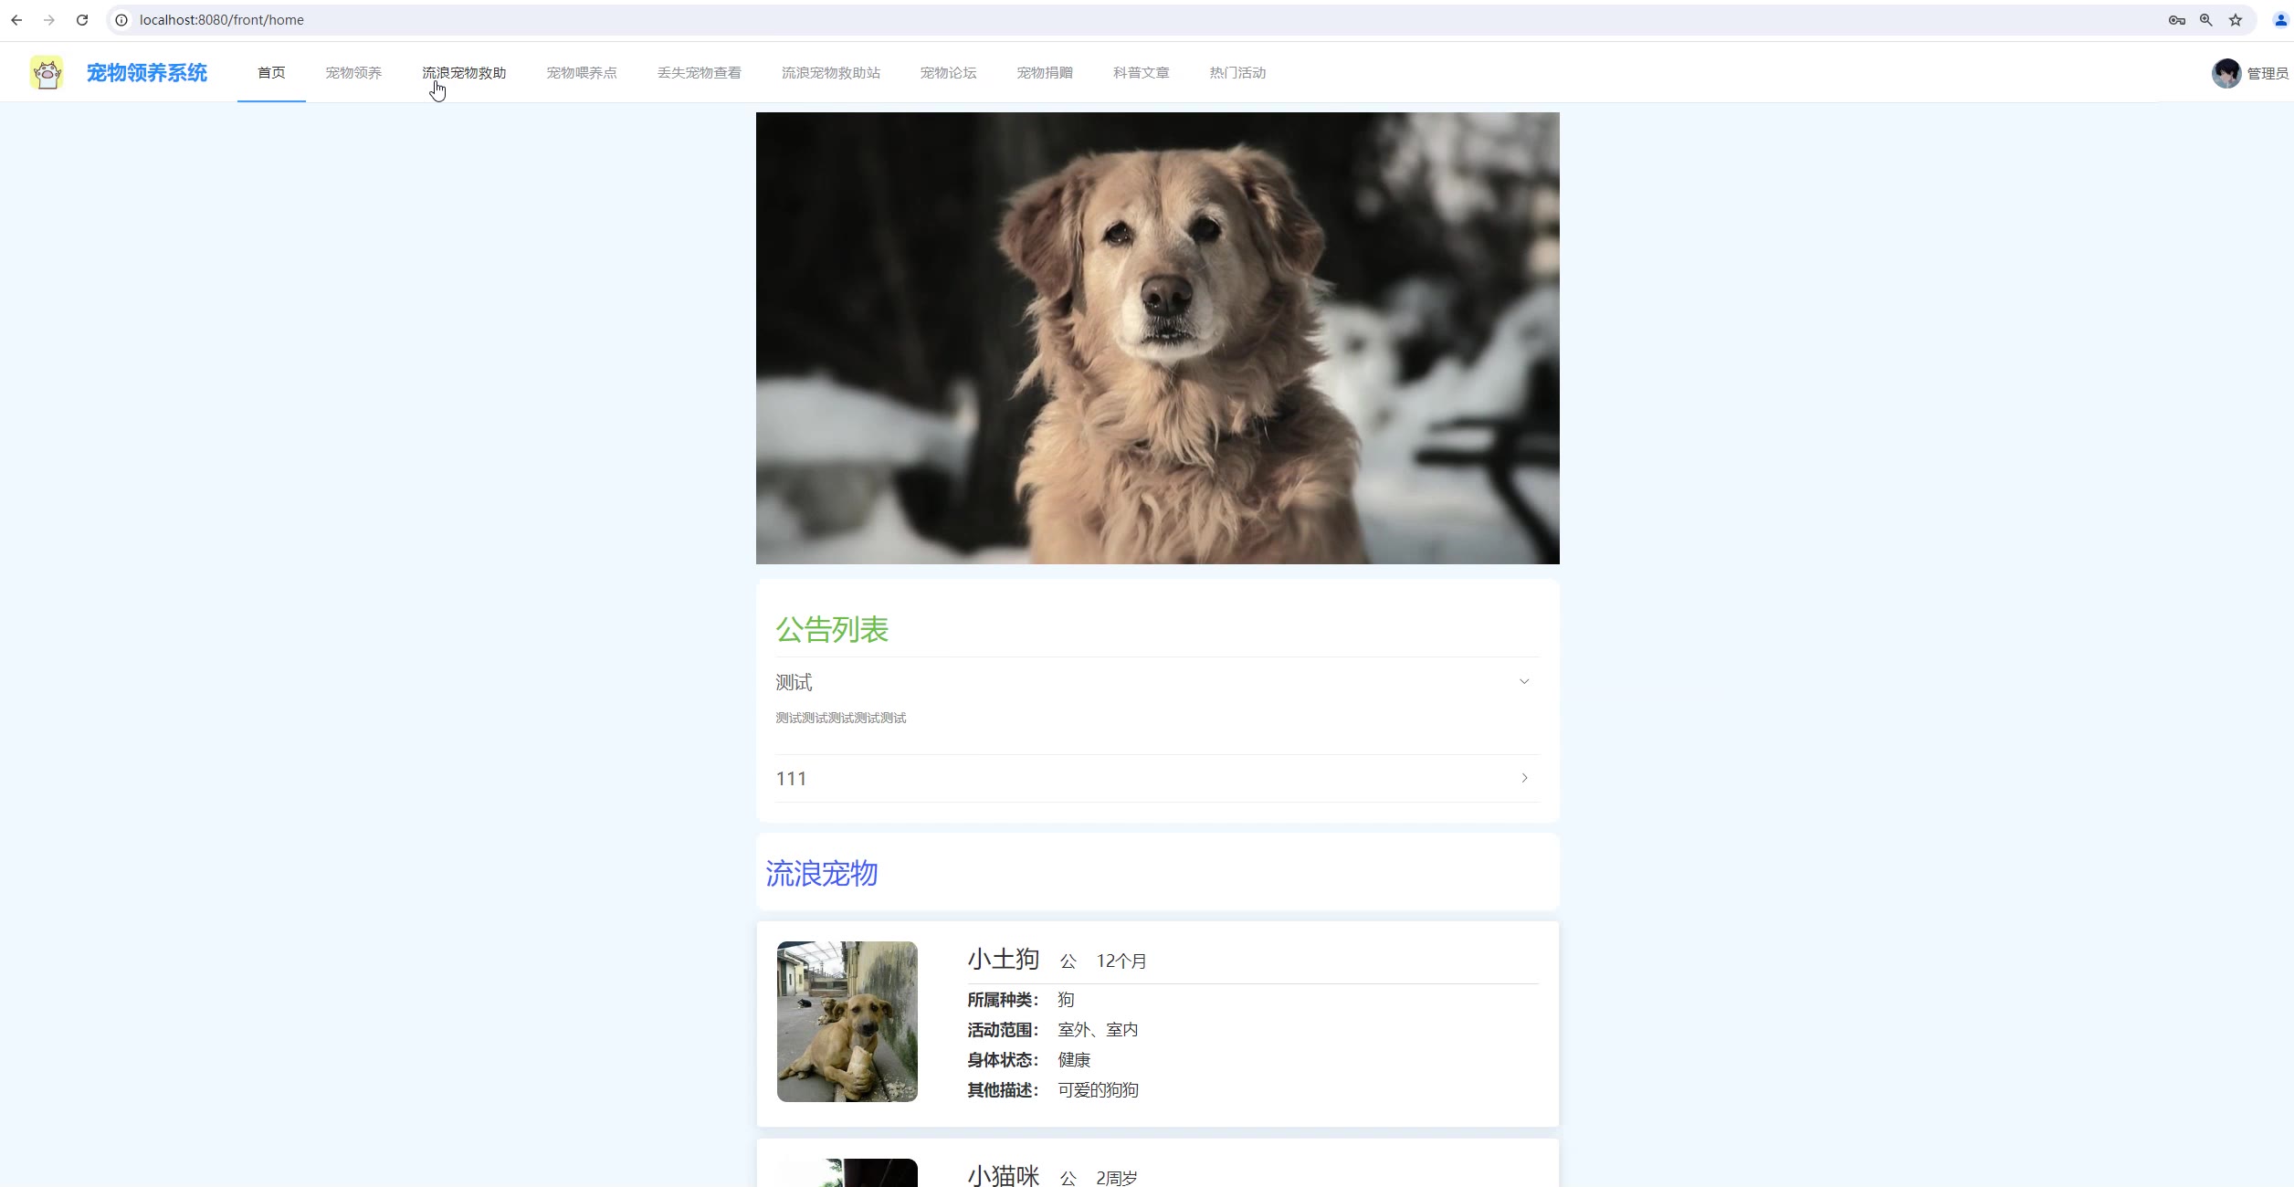Go back with the browser back arrow
Screen dimensions: 2294x1187
point(16,20)
